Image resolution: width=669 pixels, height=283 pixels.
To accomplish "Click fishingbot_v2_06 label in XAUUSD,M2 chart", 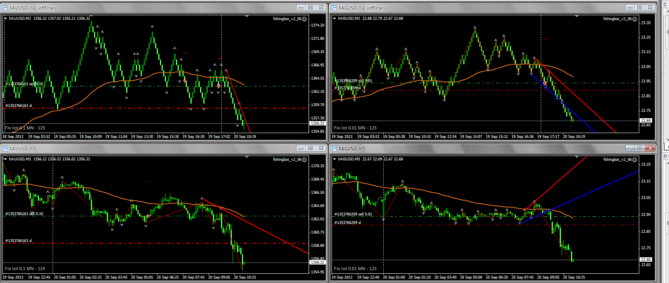I will click(287, 19).
